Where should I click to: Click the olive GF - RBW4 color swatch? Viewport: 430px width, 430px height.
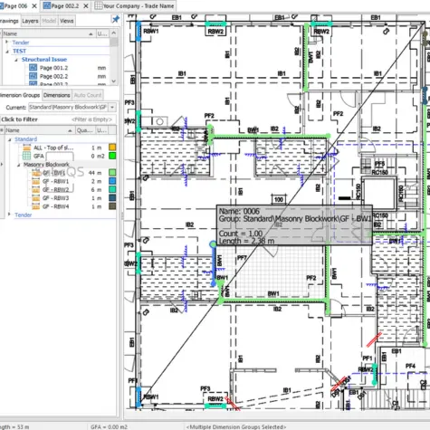(x=112, y=206)
